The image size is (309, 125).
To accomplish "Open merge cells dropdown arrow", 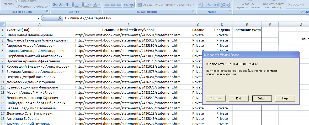I will tap(193, 5).
